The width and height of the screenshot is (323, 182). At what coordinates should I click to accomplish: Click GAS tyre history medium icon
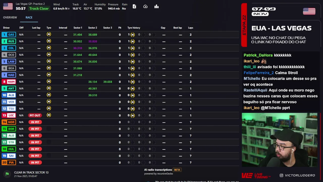(x=132, y=35)
